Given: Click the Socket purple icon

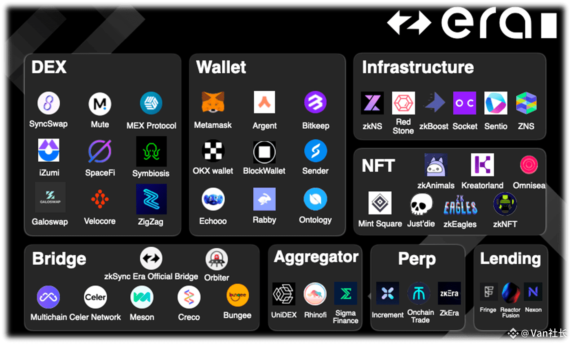Looking at the screenshot, I should pos(465,103).
